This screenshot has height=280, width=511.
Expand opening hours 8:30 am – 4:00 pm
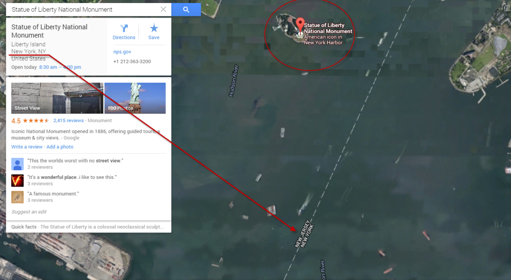point(60,67)
